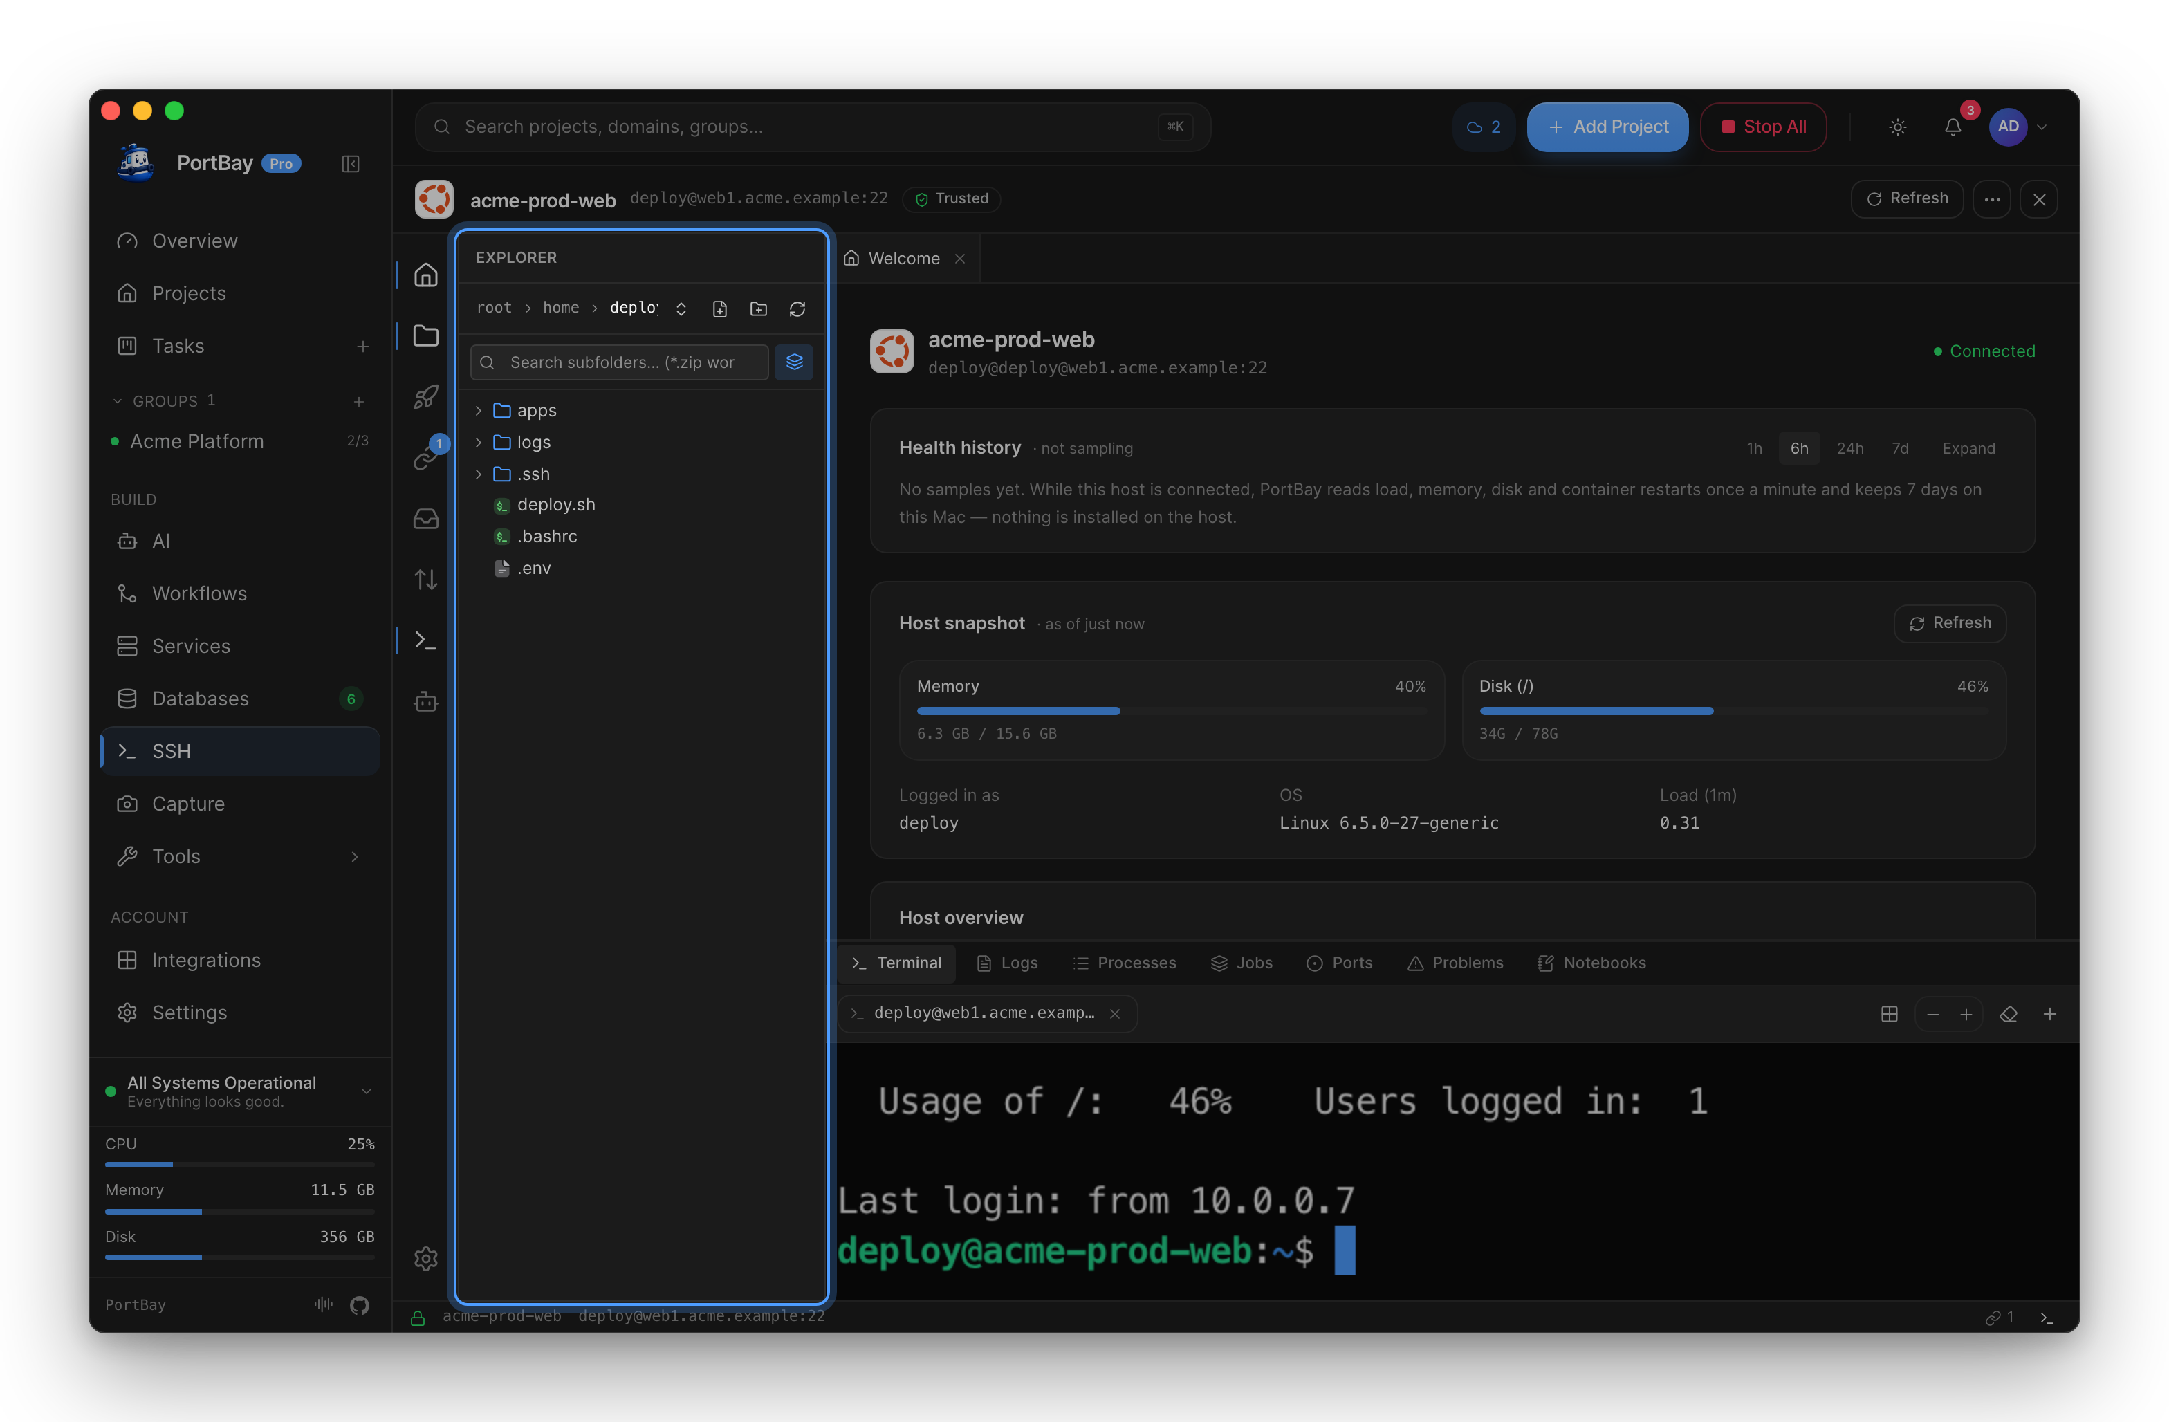Select the 6h health history range
The height and width of the screenshot is (1422, 2169).
[1799, 448]
